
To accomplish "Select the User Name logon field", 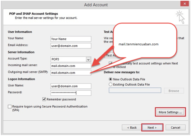I will 71,86.
